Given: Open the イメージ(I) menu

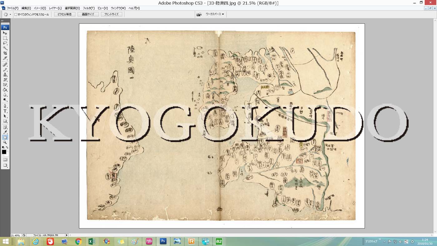Looking at the screenshot, I should (40, 8).
